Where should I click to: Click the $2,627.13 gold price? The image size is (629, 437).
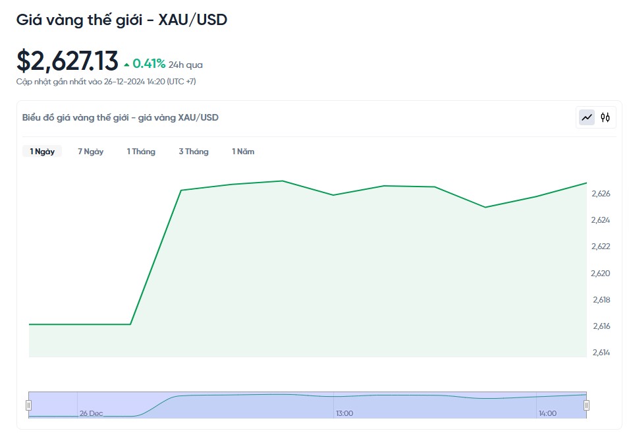coord(67,61)
